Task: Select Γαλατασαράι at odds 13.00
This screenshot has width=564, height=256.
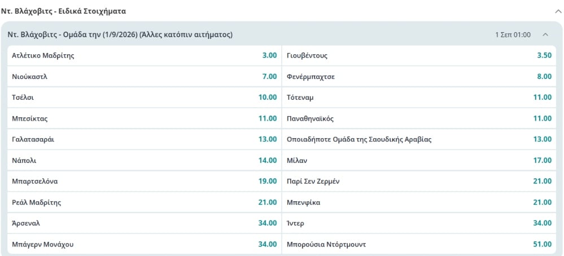Action: point(144,139)
